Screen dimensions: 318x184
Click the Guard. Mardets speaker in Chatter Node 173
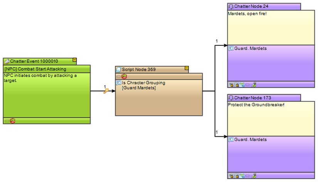coord(250,139)
